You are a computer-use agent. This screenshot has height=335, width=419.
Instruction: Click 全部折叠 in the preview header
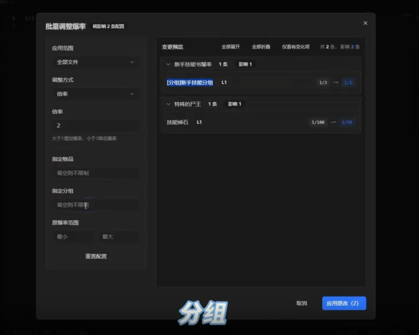tap(261, 47)
